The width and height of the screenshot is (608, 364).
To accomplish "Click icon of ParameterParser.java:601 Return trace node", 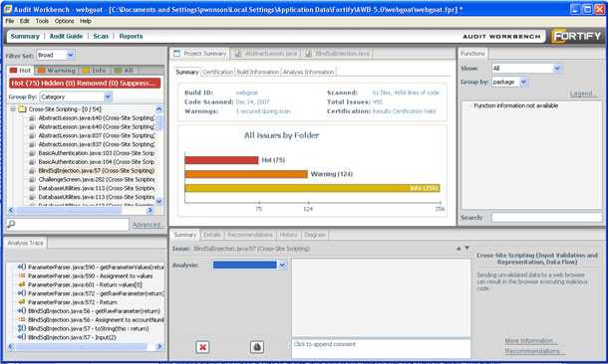I will pyautogui.click(x=22, y=284).
